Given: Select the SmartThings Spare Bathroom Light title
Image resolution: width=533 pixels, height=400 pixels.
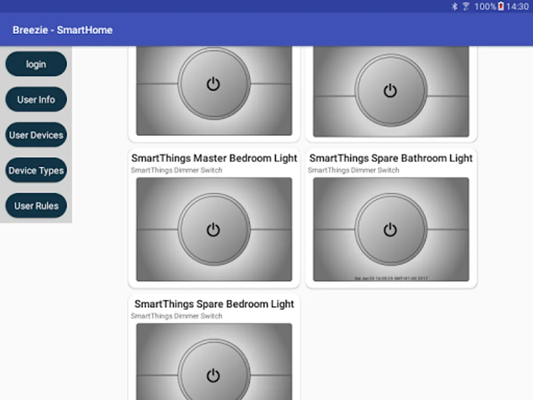Looking at the screenshot, I should coord(391,158).
